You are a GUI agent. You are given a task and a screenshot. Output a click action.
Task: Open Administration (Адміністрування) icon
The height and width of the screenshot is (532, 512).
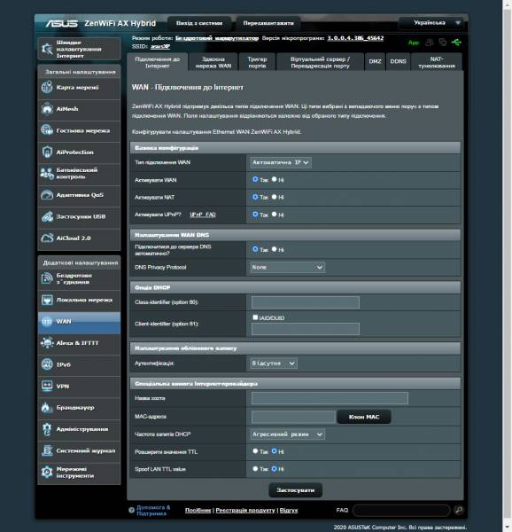[x=47, y=429]
